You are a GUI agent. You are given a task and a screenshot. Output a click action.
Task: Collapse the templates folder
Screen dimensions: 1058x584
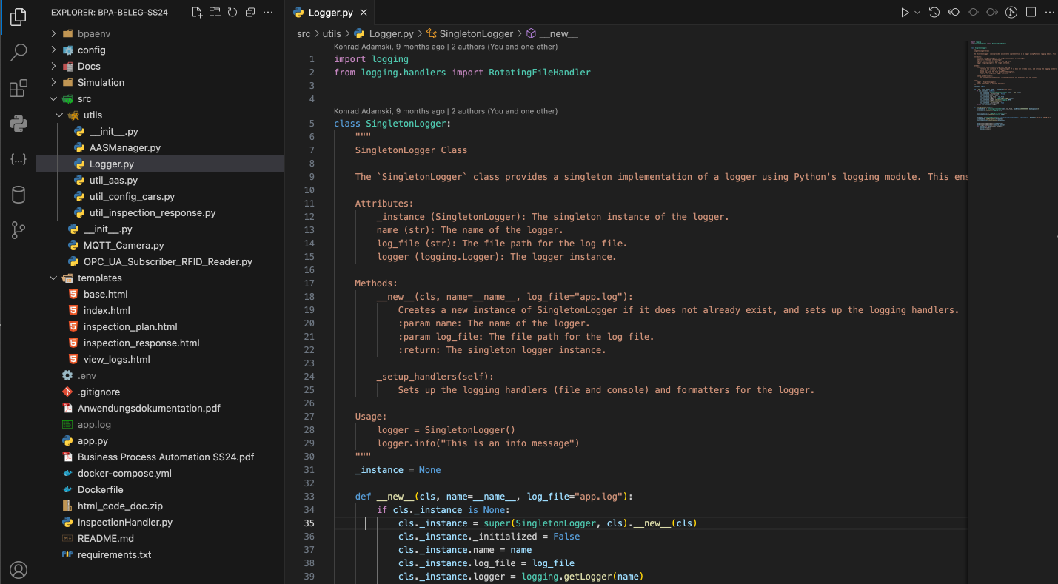(160, 278)
